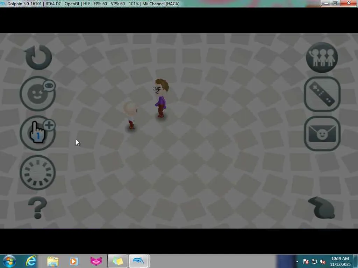Minimize the Dolphin window
The height and width of the screenshot is (268, 358).
[x=326, y=3]
